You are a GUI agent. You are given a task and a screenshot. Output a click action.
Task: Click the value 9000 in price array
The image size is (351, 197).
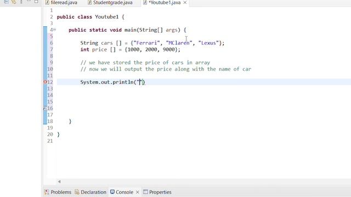click(x=169, y=49)
